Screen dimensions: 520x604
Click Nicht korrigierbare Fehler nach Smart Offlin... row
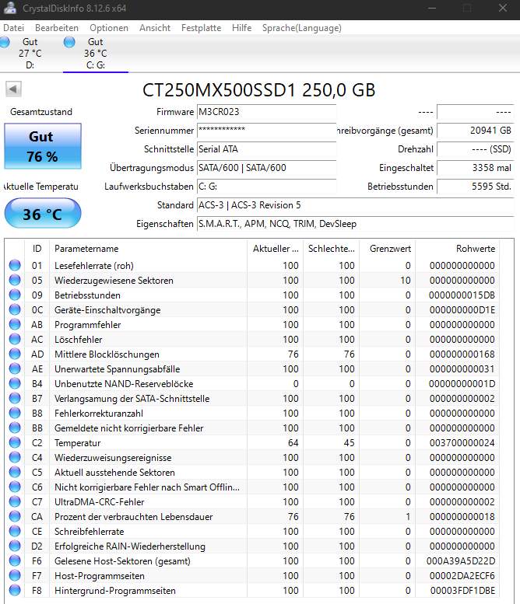pyautogui.click(x=251, y=487)
